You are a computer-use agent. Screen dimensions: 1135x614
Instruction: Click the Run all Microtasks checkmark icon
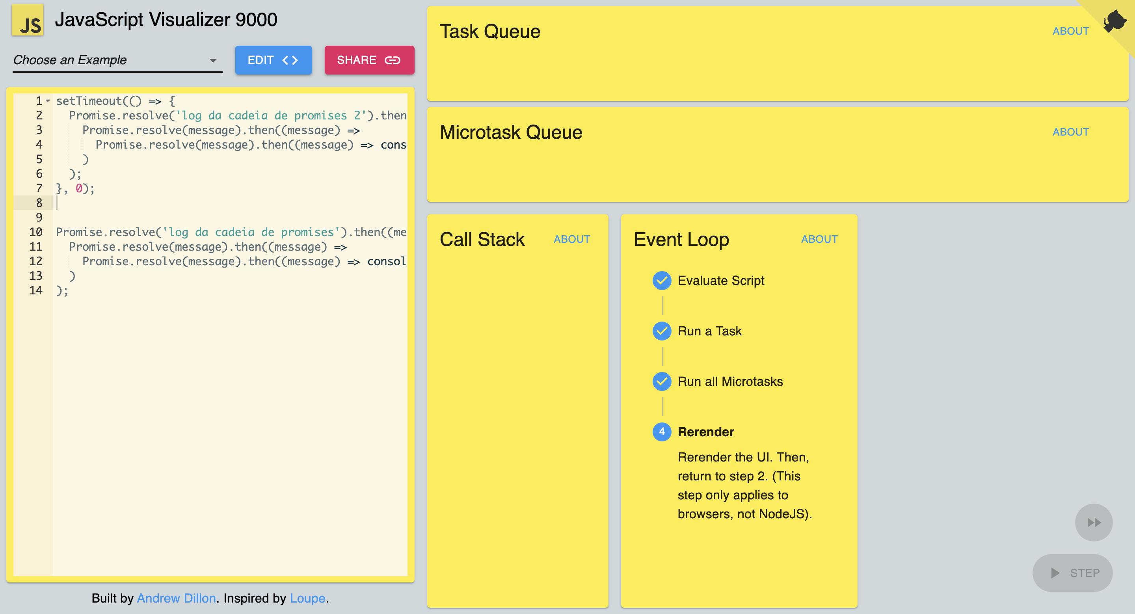662,381
